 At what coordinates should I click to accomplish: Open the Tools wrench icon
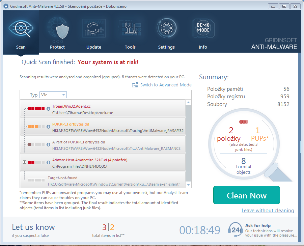tap(130, 28)
